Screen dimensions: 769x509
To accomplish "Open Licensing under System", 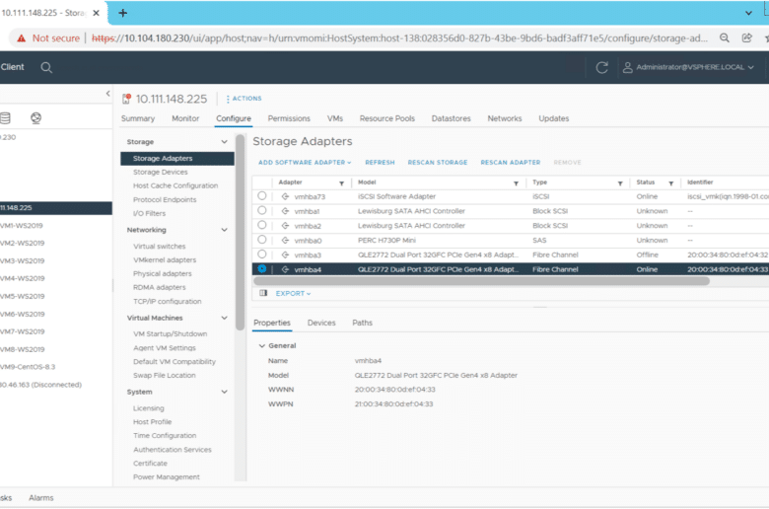I will pos(148,408).
